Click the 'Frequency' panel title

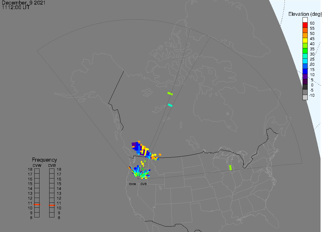[x=44, y=160]
